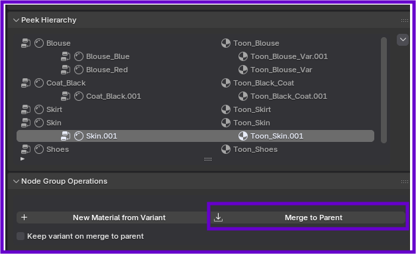Click the shading icon beside Toon_Blouse_Var
The width and height of the screenshot is (416, 254).
[x=243, y=70]
